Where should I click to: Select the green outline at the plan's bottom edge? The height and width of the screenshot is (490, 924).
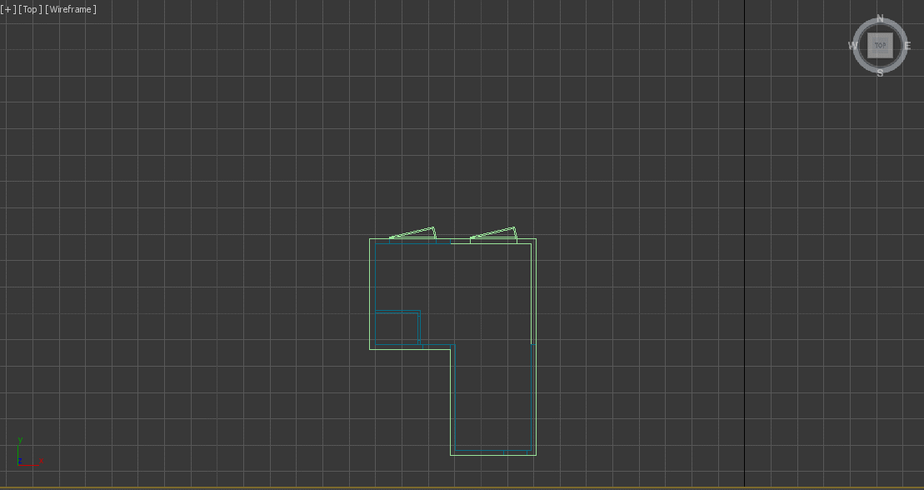492,455
